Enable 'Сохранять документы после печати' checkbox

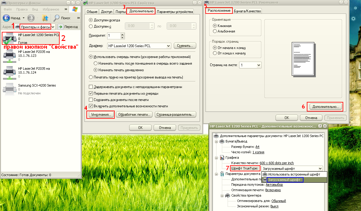(x=91, y=99)
